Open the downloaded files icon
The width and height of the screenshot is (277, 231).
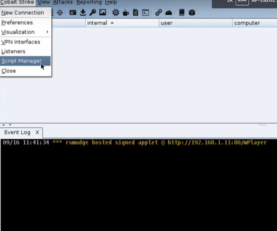pyautogui.click(x=83, y=13)
